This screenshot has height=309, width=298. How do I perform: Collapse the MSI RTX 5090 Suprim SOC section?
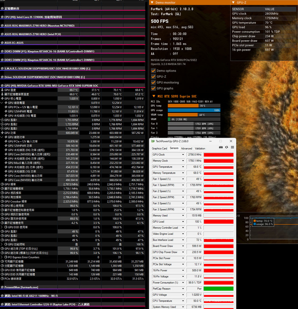pos(154,96)
